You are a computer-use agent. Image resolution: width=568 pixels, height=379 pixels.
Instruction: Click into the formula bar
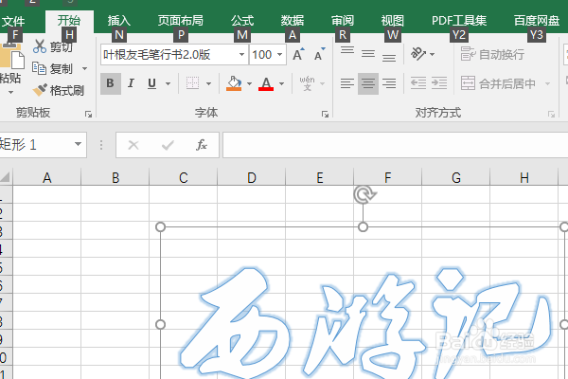[395, 145]
